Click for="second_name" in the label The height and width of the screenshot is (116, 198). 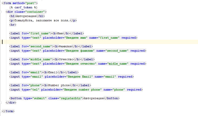pyautogui.click(x=37, y=47)
